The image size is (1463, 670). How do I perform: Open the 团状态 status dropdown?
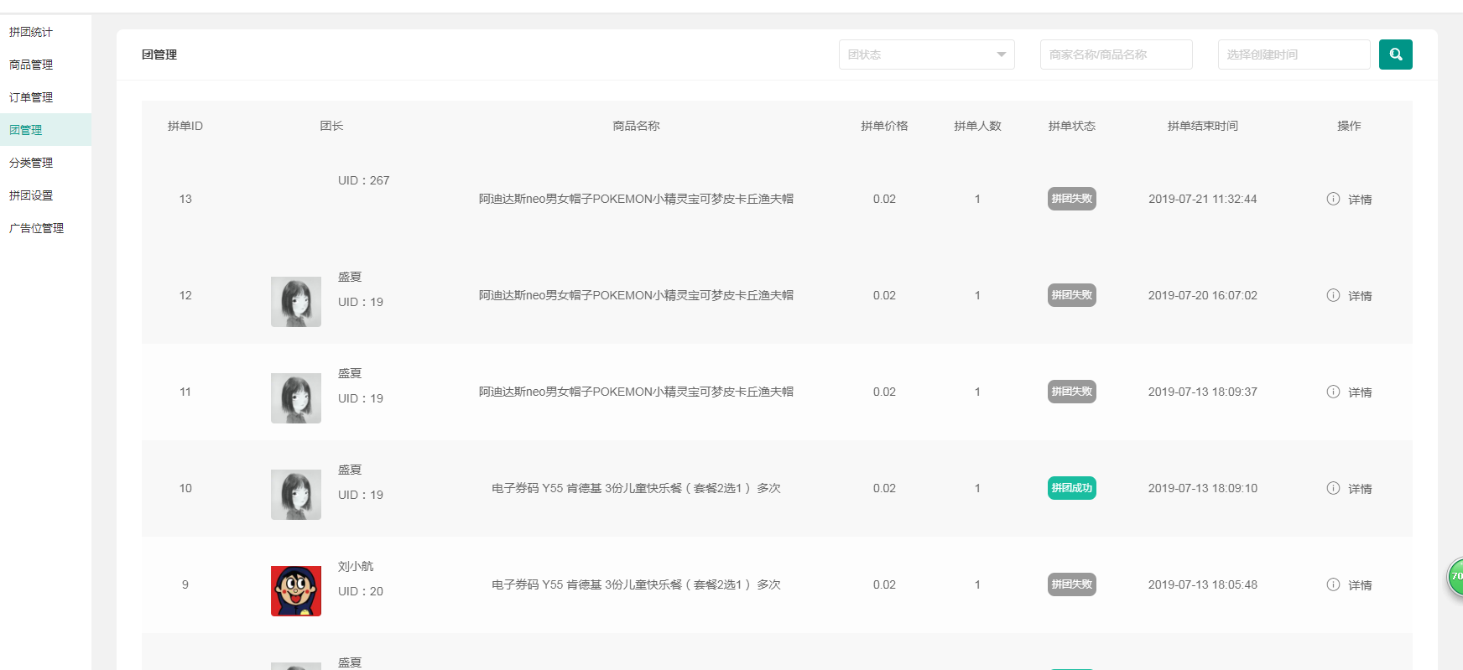click(x=926, y=55)
